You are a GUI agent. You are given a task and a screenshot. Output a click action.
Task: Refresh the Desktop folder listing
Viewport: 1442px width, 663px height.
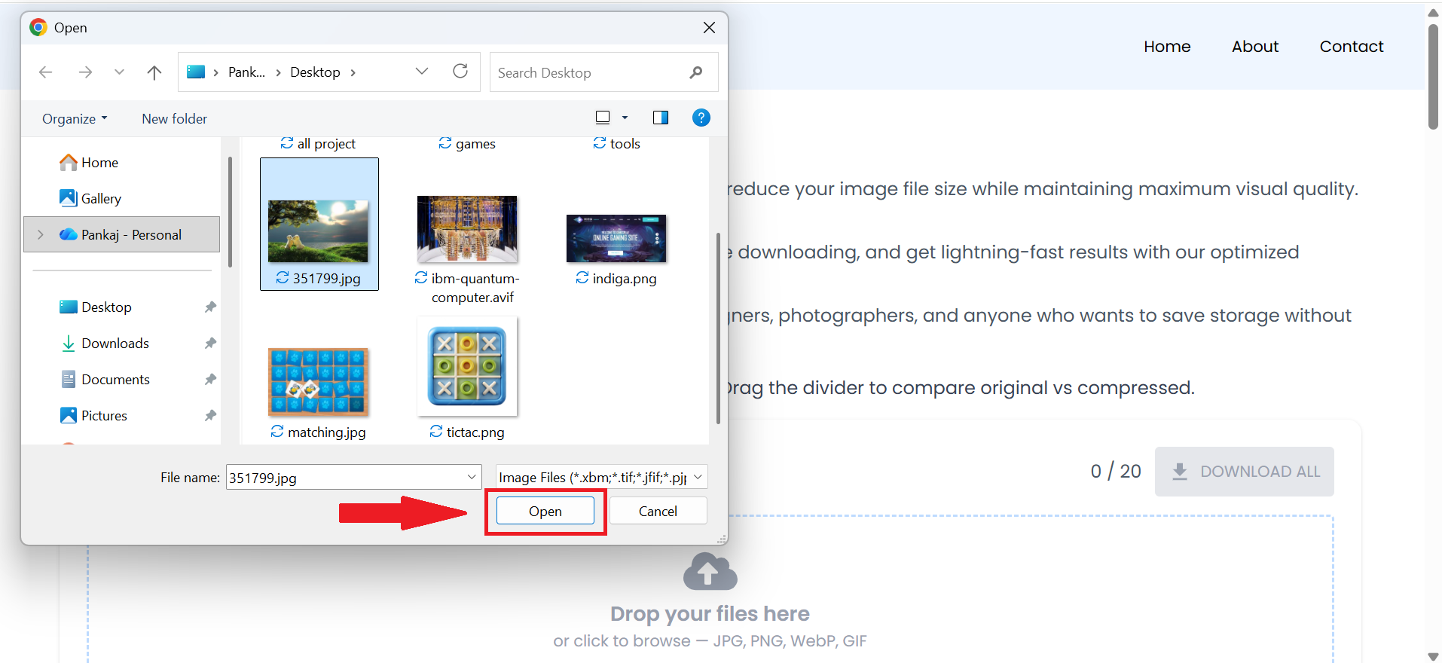tap(460, 72)
